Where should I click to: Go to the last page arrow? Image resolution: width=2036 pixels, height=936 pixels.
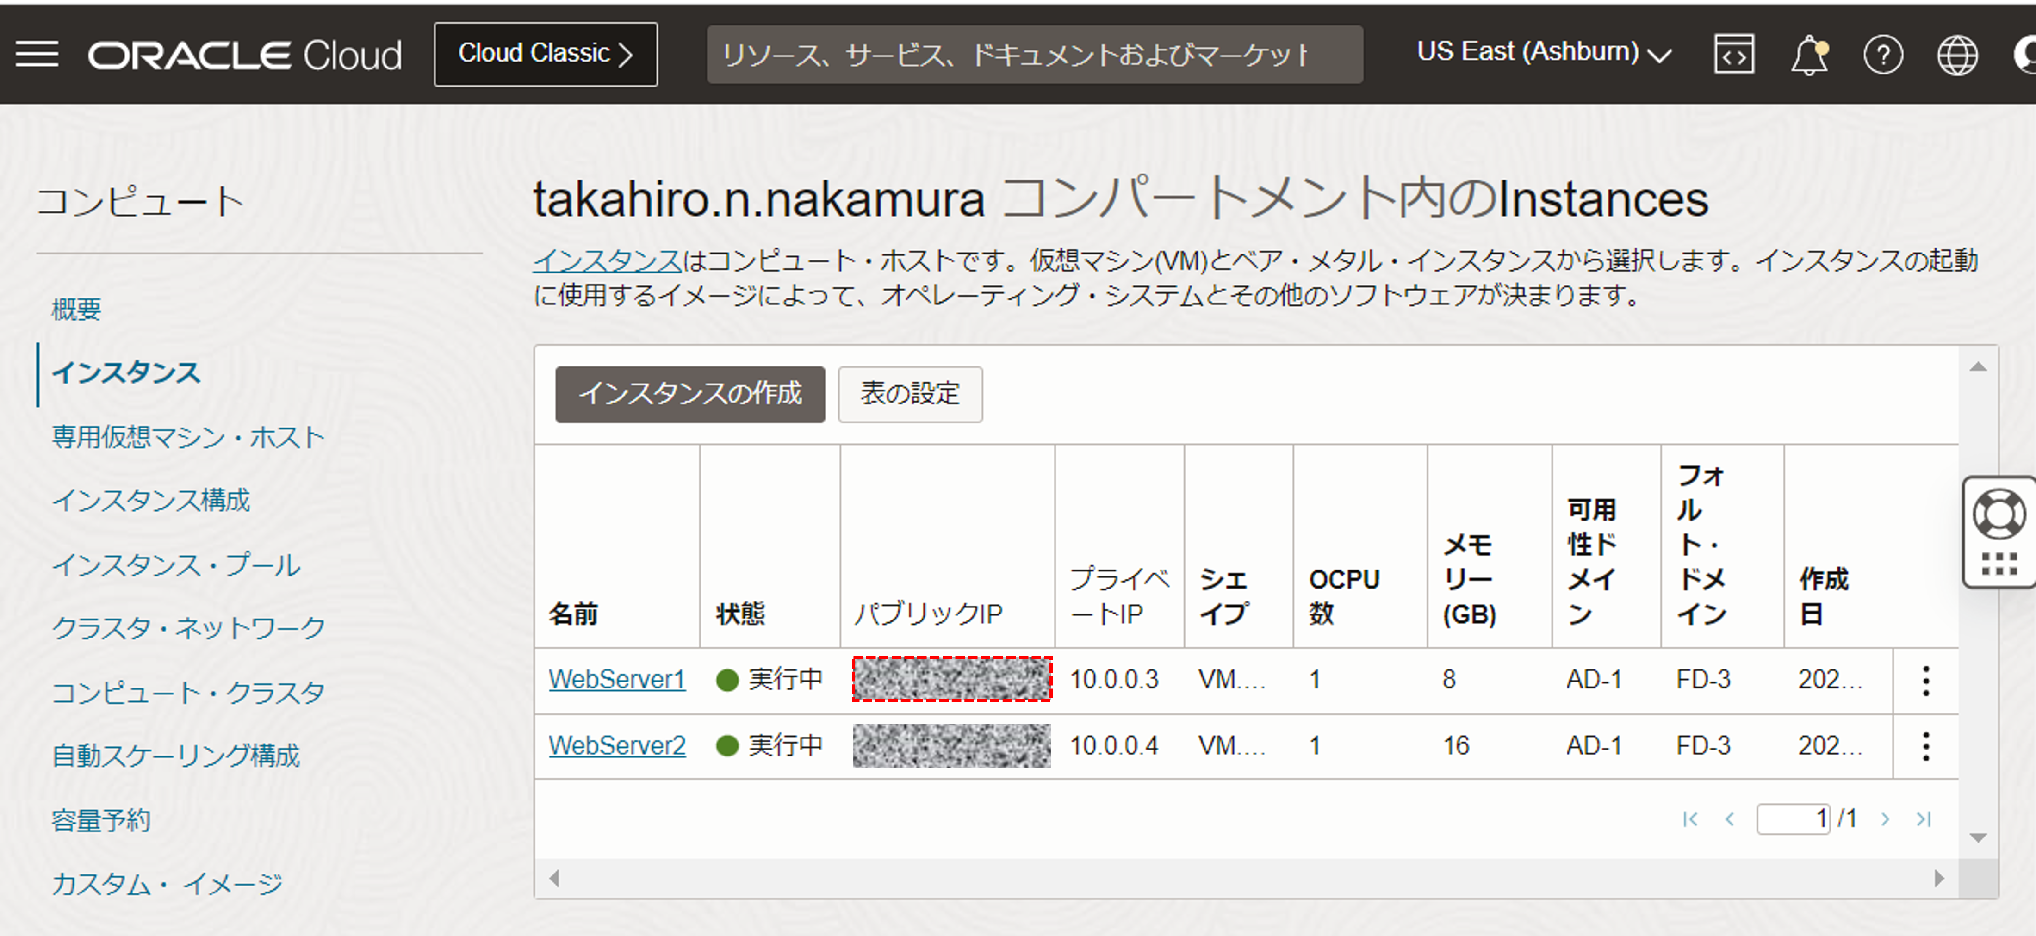[1924, 820]
